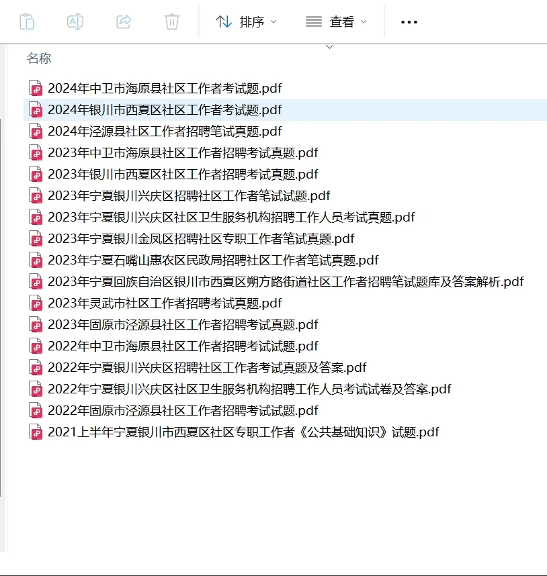Select file 2023年宁夏银川金凤区招聘社区专职工作者笔试真题.pdf

[201, 238]
